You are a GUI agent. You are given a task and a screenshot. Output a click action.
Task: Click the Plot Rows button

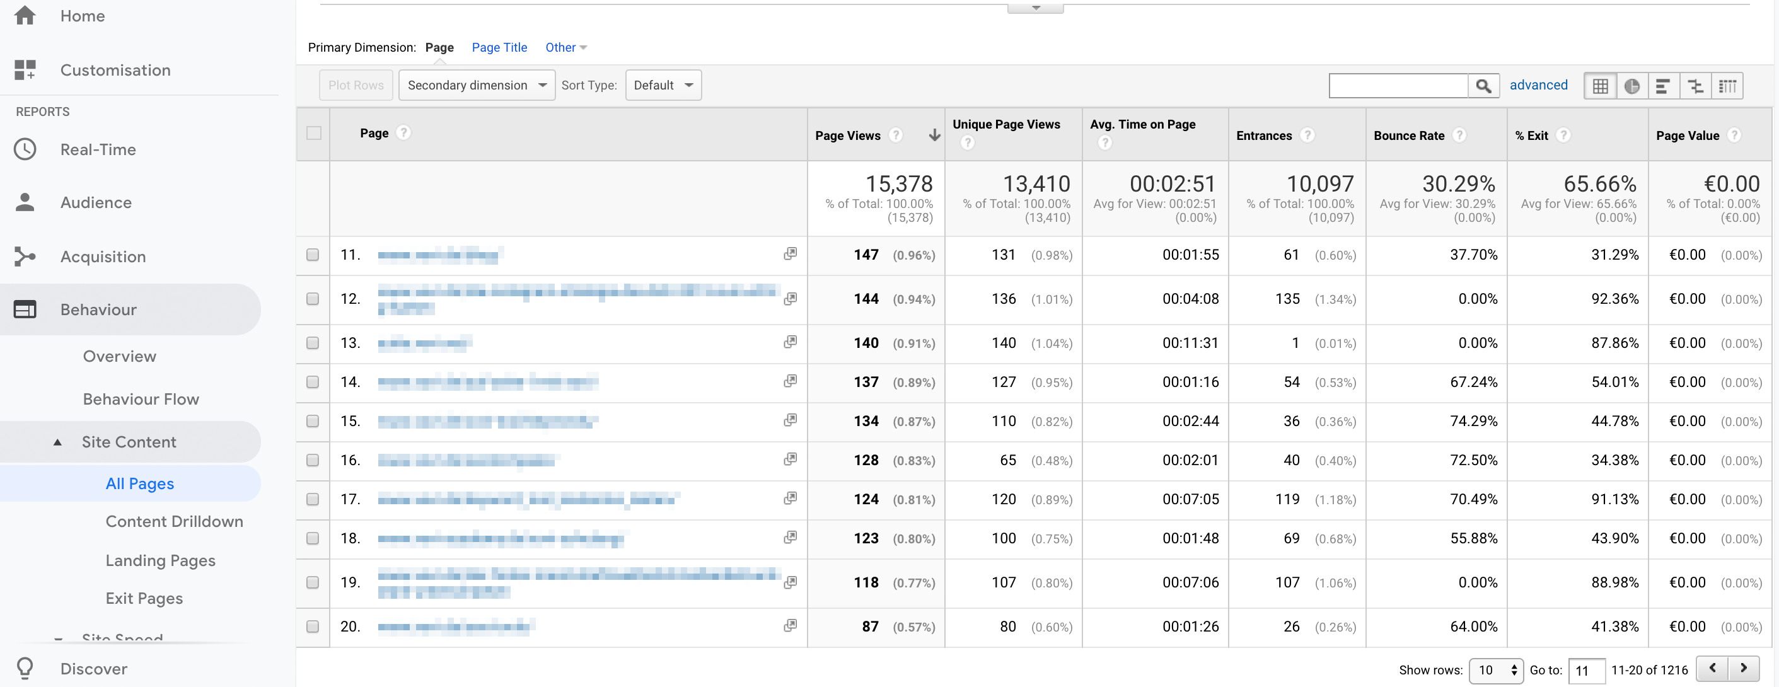tap(356, 85)
